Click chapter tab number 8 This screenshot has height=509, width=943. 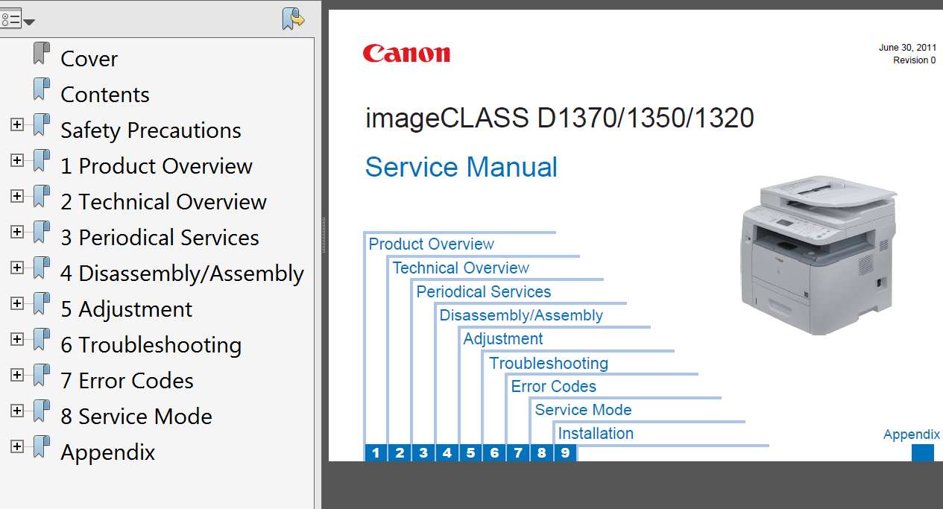[x=541, y=452]
